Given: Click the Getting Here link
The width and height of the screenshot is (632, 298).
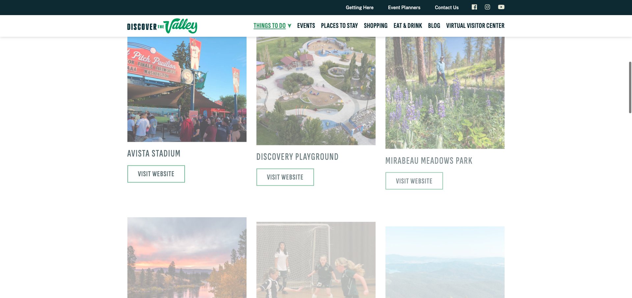Looking at the screenshot, I should point(359,8).
